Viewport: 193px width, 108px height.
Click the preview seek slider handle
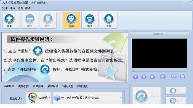133,71
